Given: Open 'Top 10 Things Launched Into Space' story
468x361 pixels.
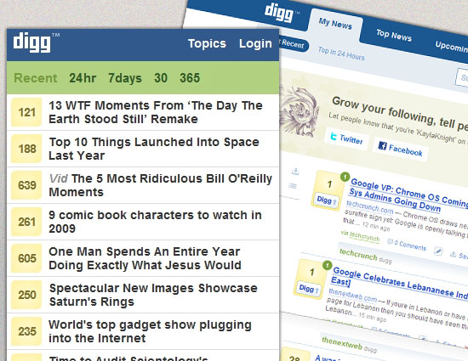Looking at the screenshot, I should tap(154, 149).
